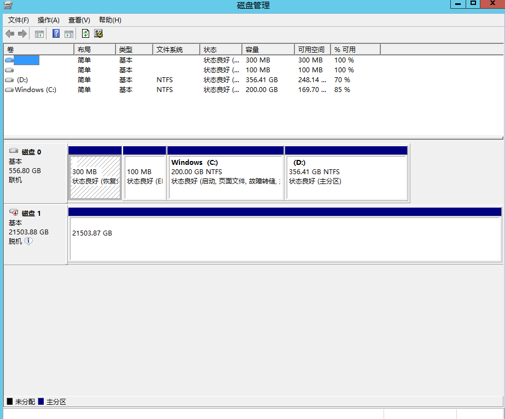Click the offline info icon on 磁盘 1
This screenshot has height=419, width=505.
pyautogui.click(x=28, y=241)
